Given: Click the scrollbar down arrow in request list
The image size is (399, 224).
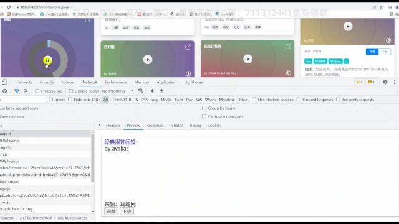Looking at the screenshot, I should tap(93, 212).
